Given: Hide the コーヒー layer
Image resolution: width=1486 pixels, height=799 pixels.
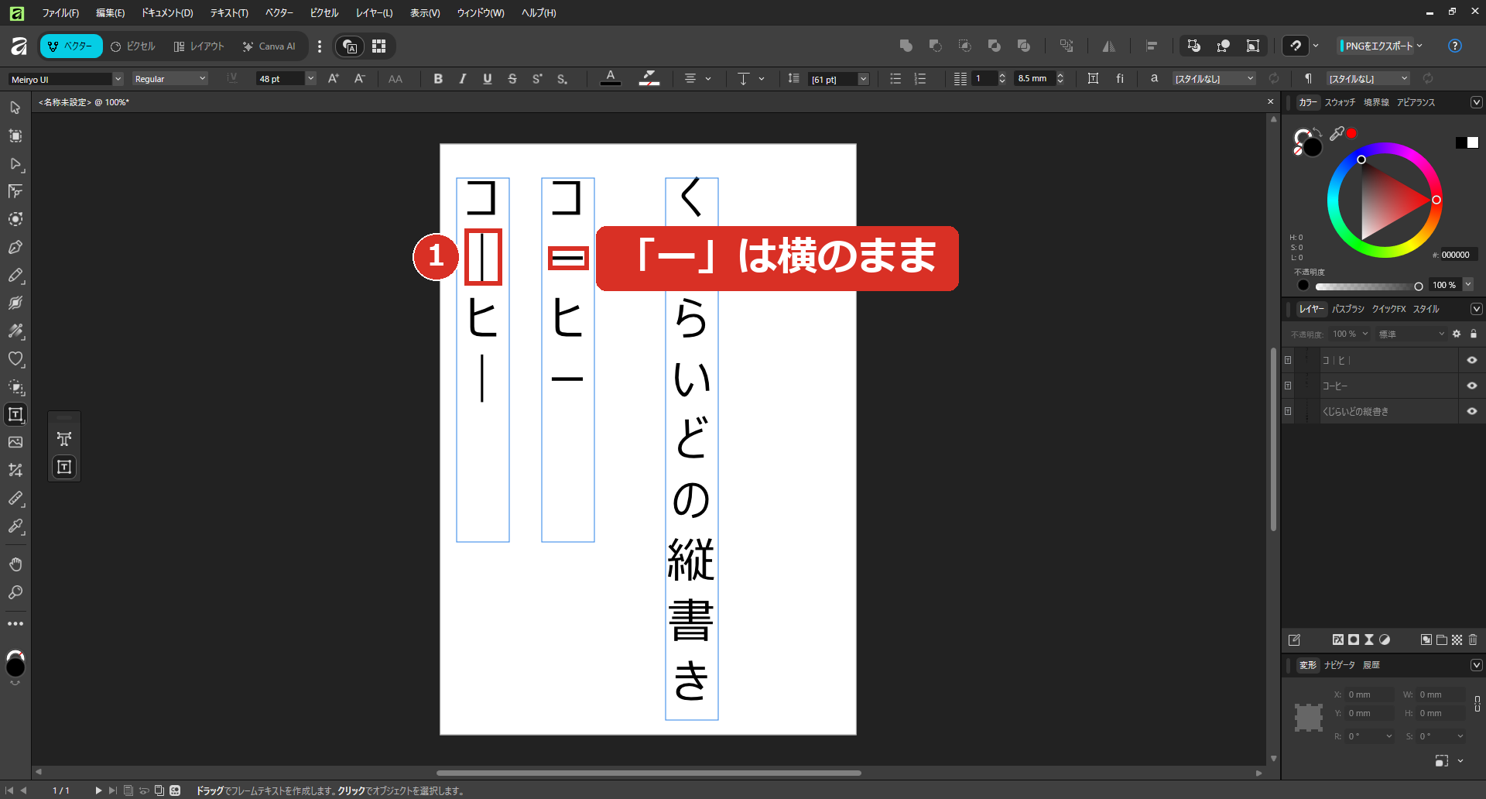Looking at the screenshot, I should click(x=1472, y=386).
